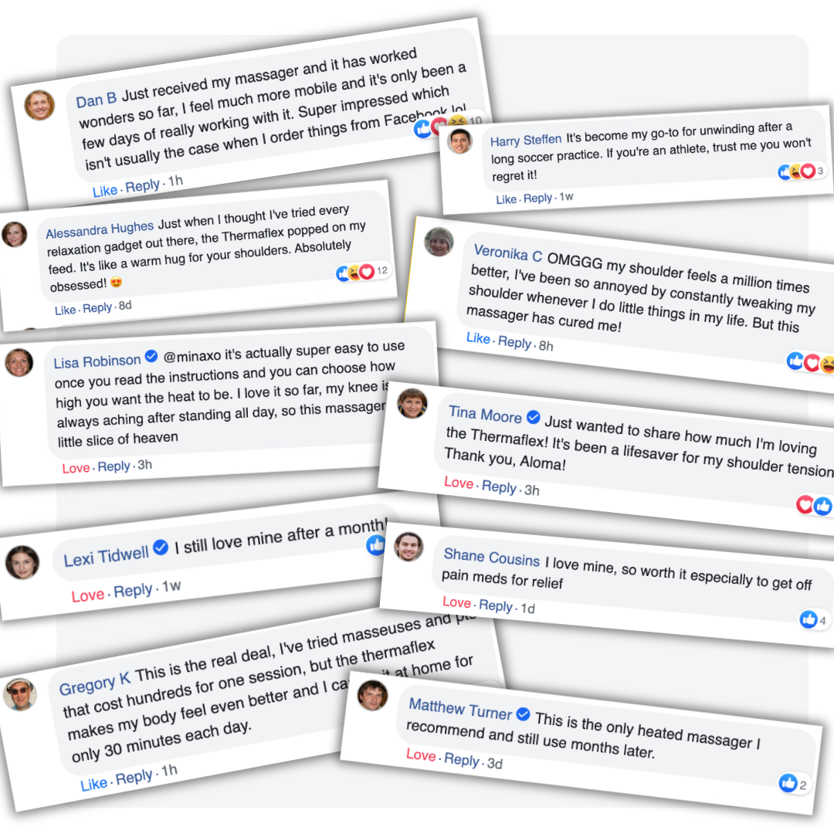The height and width of the screenshot is (834, 834).
Task: Click the heart reaction on Tina Moore's comment
Action: (804, 504)
